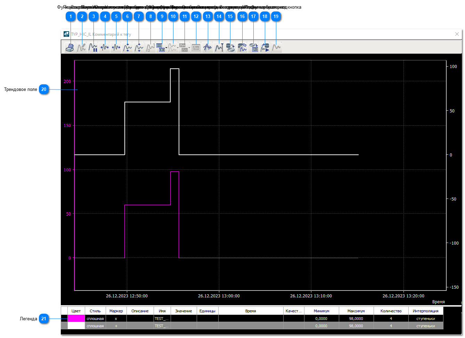465x338 pixels.
Task: Compress the time axis with inward horizontal arrows
Action: click(x=104, y=47)
